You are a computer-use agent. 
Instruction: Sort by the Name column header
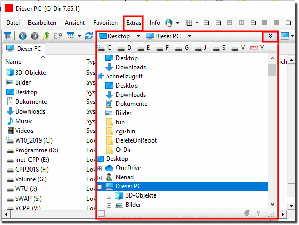point(13,62)
